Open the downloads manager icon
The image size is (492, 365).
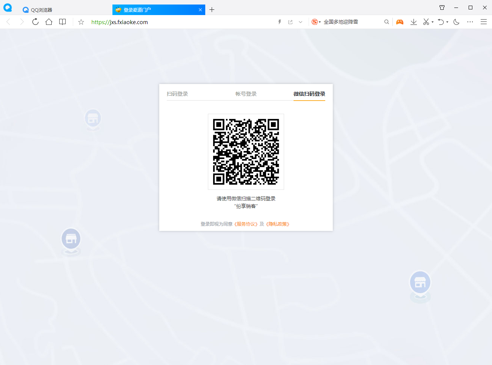pyautogui.click(x=414, y=22)
